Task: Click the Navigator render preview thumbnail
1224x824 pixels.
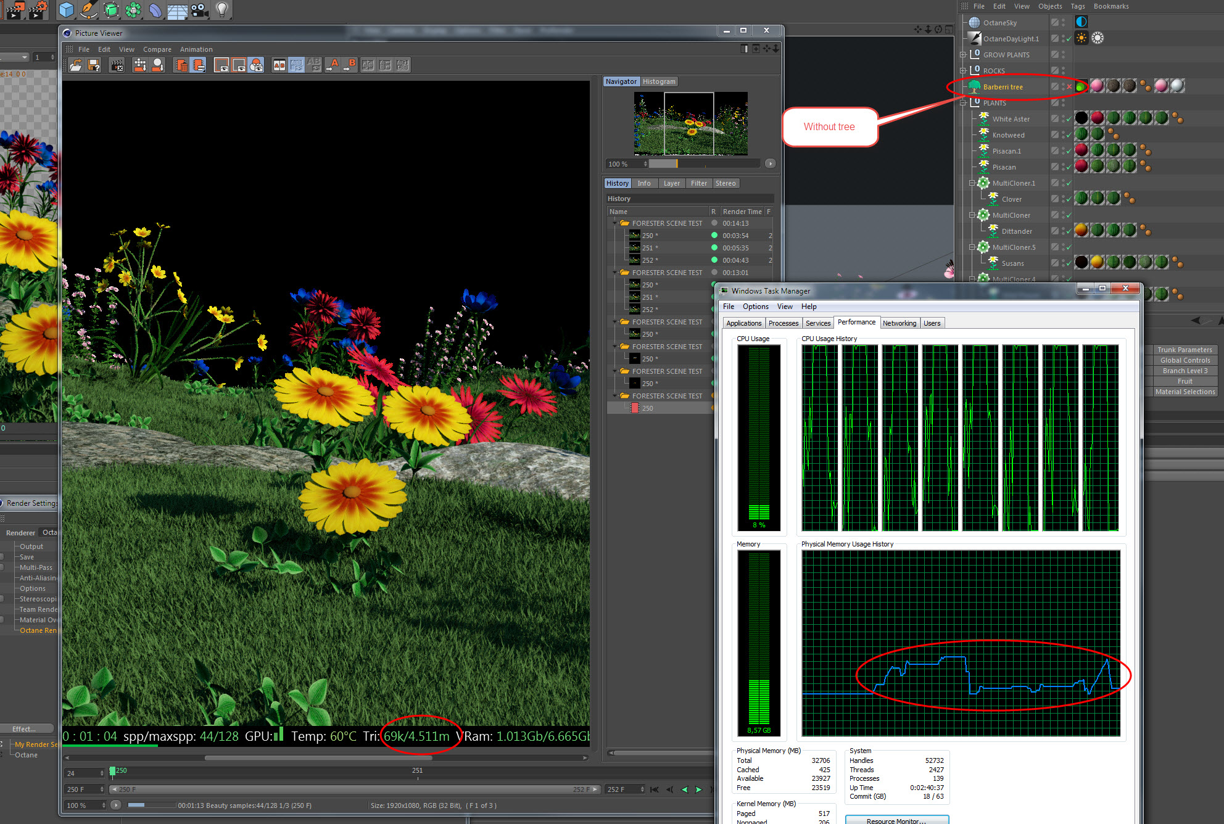Action: pos(690,123)
